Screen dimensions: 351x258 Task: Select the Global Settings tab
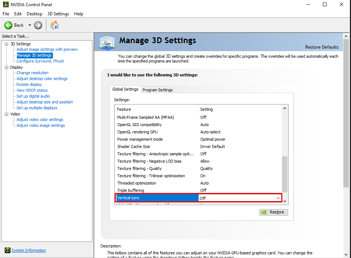coord(125,89)
